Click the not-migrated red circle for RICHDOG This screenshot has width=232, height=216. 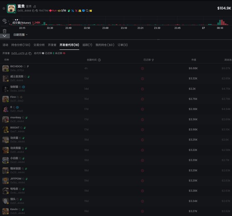click(x=142, y=68)
